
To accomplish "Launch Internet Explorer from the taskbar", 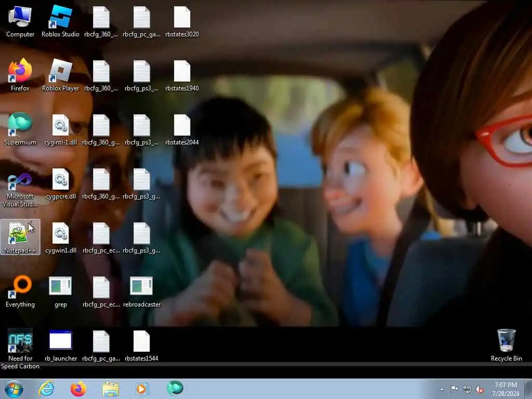I will pos(46,389).
